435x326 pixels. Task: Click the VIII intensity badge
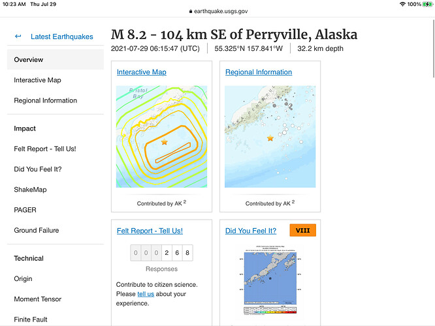click(x=302, y=230)
